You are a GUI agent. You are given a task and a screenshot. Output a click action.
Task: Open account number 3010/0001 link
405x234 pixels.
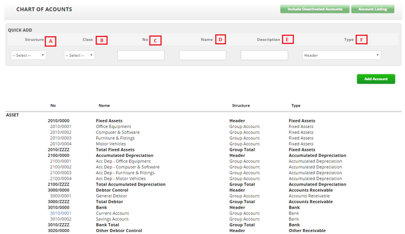[61, 213]
